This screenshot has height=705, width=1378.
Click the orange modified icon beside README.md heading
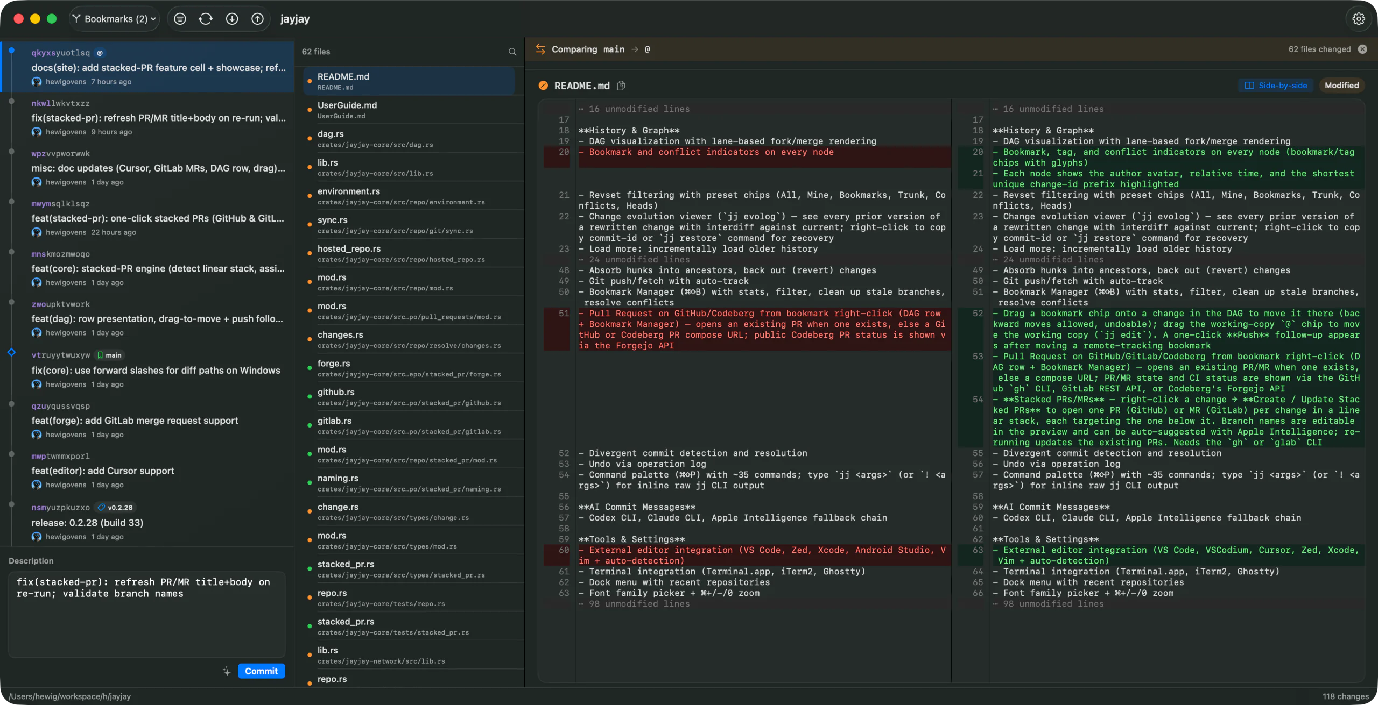(543, 86)
